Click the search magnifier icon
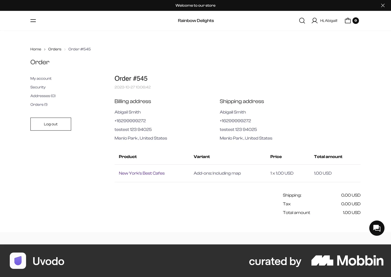This screenshot has width=391, height=277. click(302, 21)
